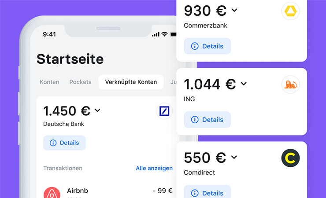326x198 pixels.
Task: Expand the 550 € Comdirect balance chevron
Action: (x=234, y=157)
